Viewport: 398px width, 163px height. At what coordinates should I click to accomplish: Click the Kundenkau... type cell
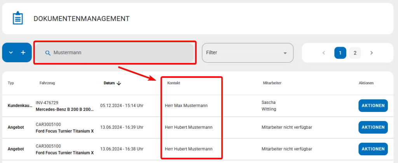click(x=20, y=106)
